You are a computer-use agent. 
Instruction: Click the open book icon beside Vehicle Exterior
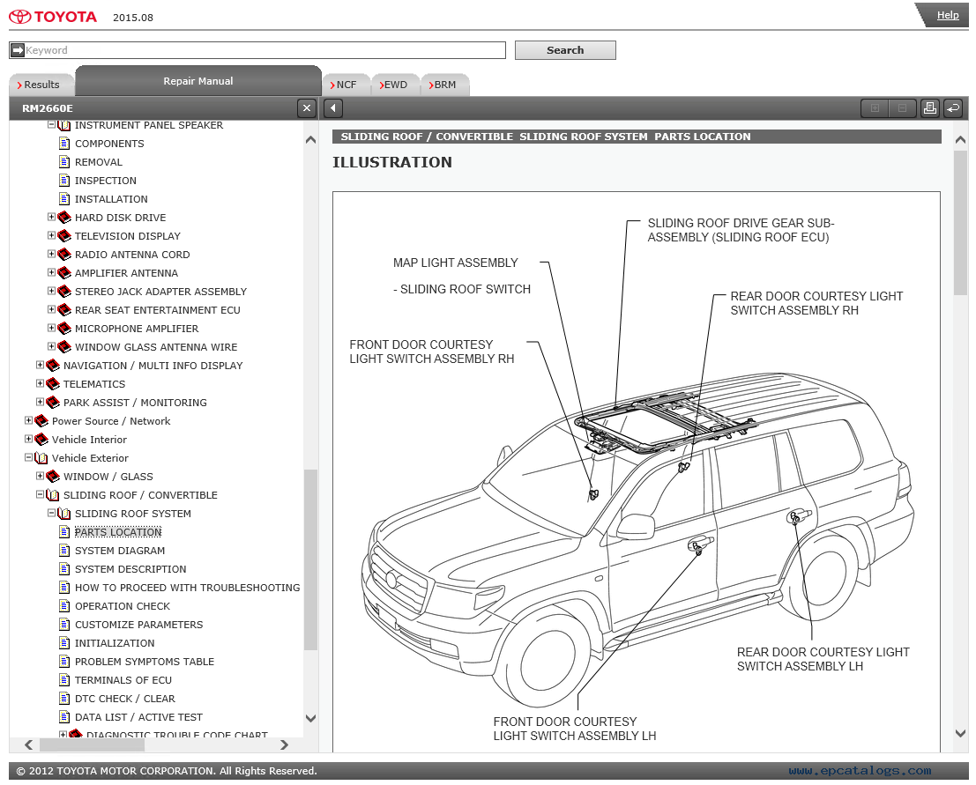point(41,458)
